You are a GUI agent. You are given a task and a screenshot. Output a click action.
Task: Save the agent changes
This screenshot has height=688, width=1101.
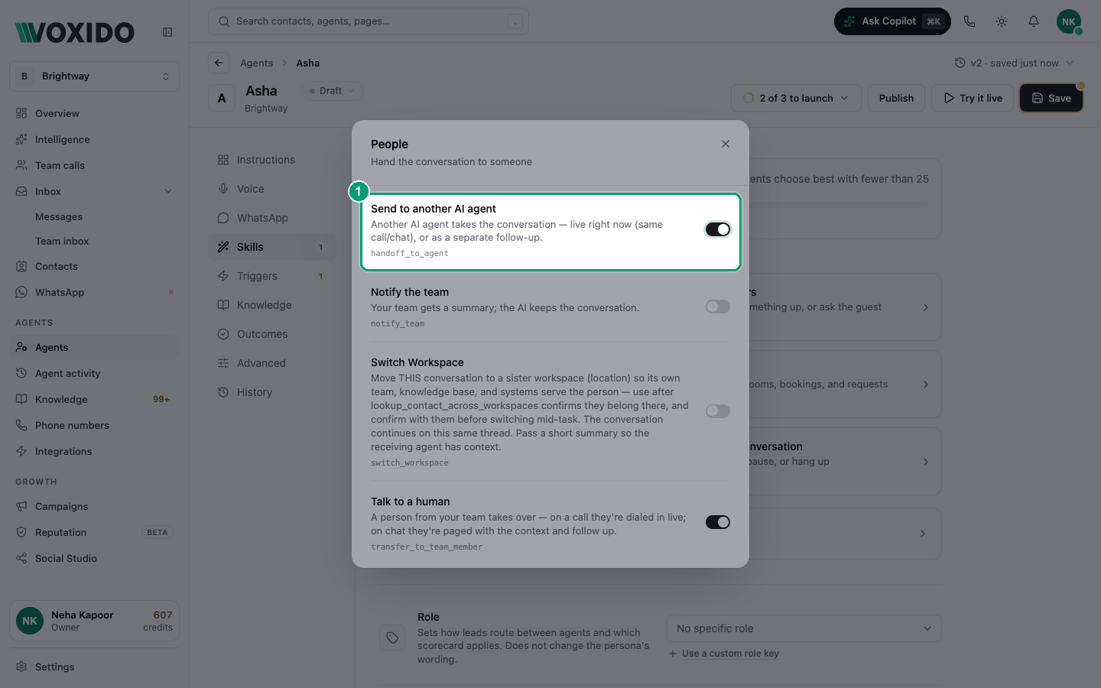click(1051, 98)
